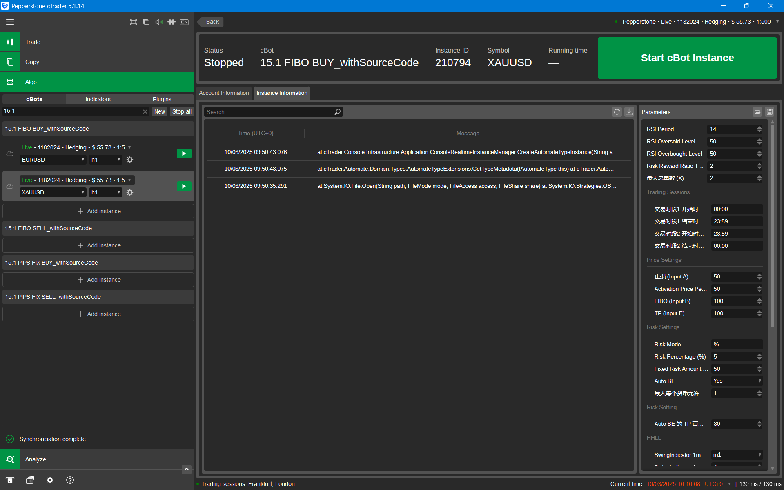This screenshot has width=784, height=490.
Task: Select the log row 09:50:35.291
Action: (419, 186)
